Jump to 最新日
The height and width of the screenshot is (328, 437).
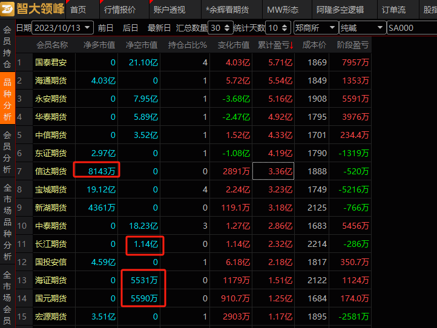[x=159, y=28]
